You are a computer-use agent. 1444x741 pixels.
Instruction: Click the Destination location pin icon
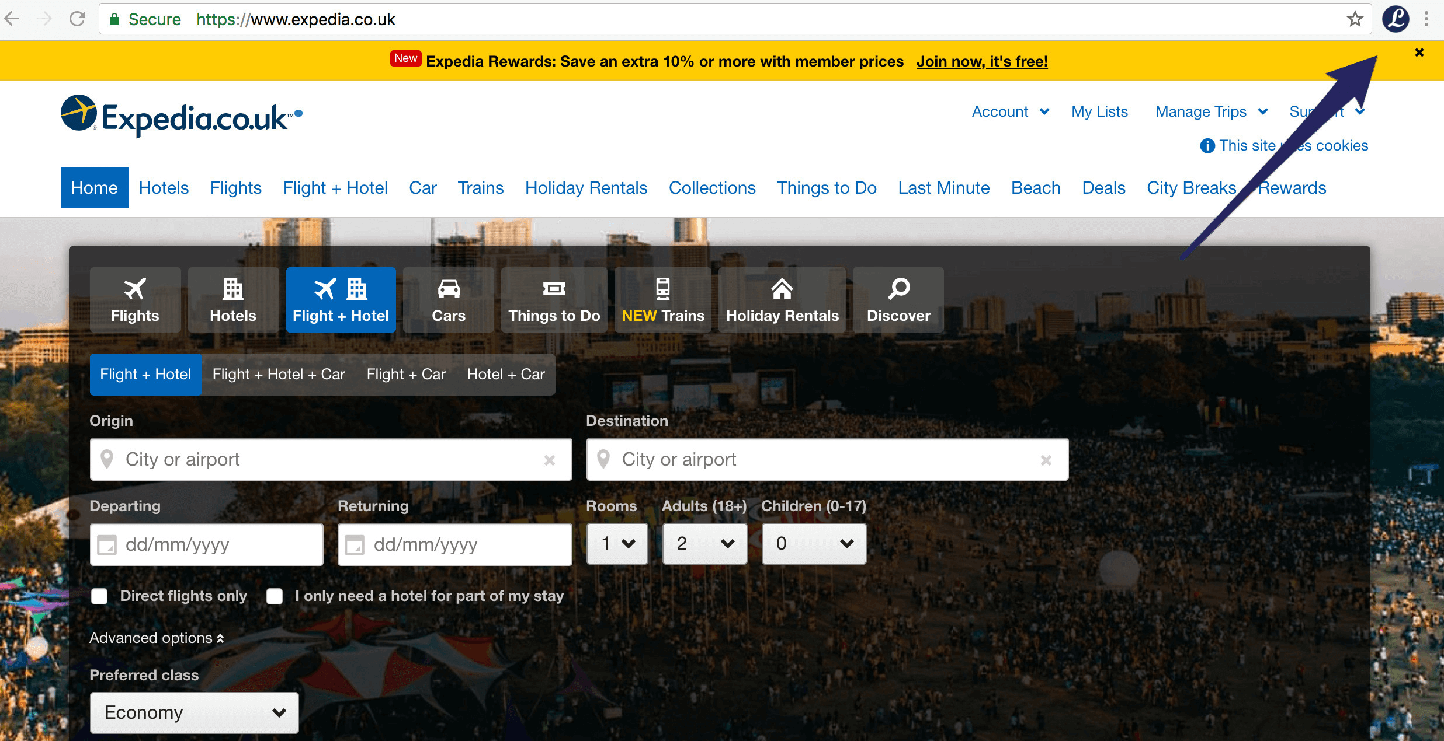point(603,459)
